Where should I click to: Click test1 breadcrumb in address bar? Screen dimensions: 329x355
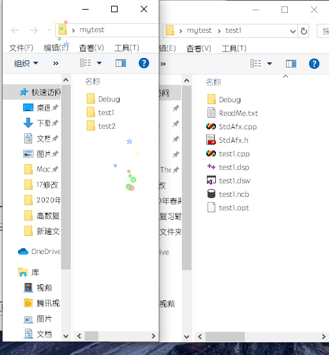pos(233,30)
